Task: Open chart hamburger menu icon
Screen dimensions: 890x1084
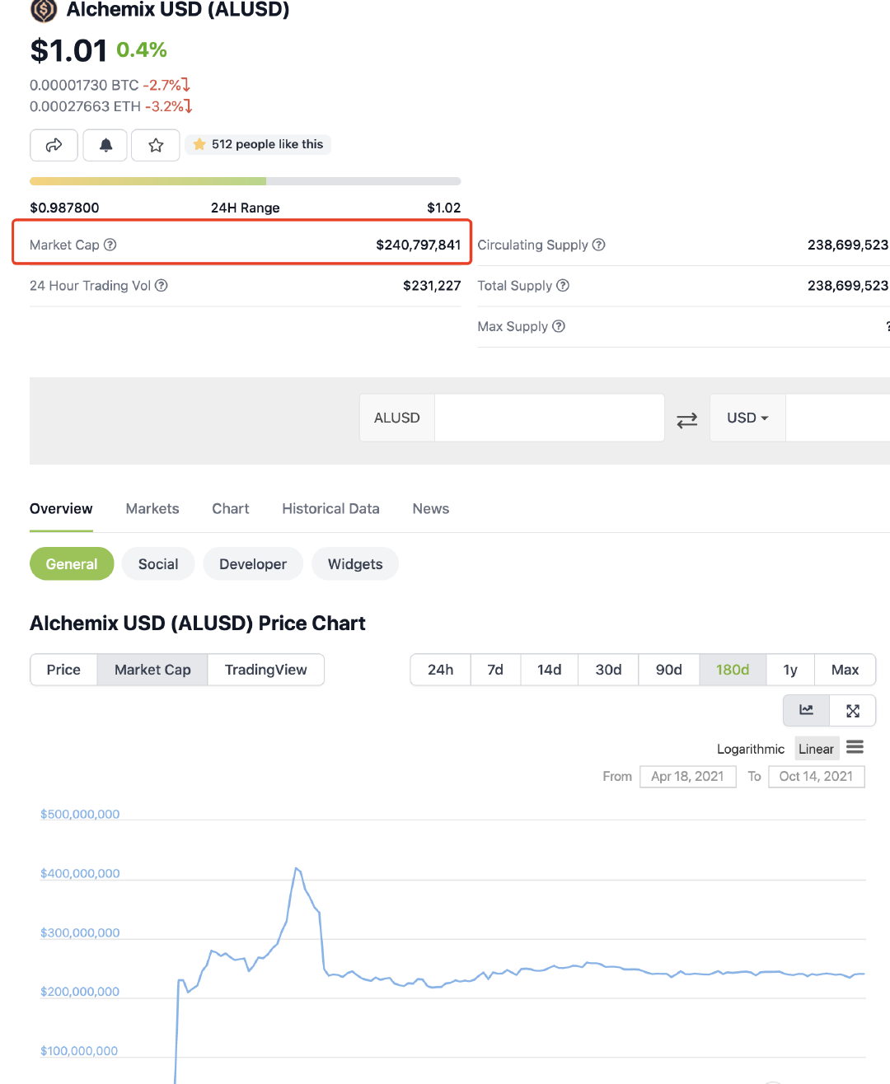Action: click(855, 747)
